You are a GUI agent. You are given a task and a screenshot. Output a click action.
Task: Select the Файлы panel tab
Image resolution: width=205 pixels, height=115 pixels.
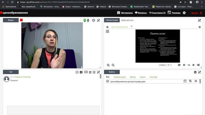[x=112, y=72]
